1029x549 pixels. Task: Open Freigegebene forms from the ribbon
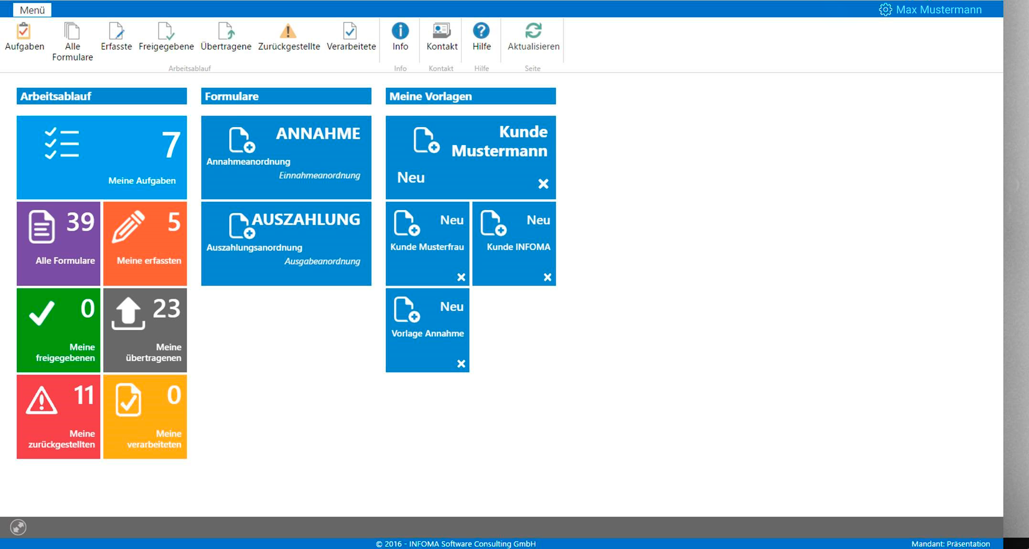pos(166,32)
